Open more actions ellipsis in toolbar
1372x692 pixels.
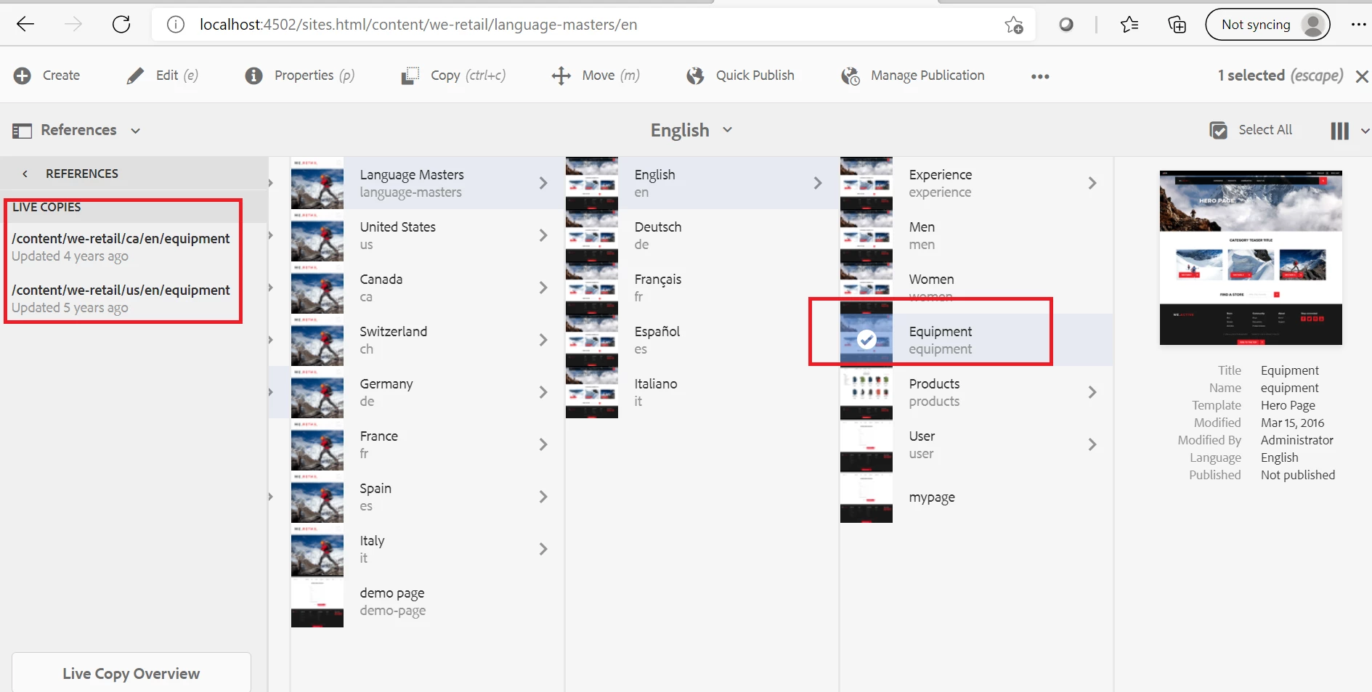(1040, 76)
